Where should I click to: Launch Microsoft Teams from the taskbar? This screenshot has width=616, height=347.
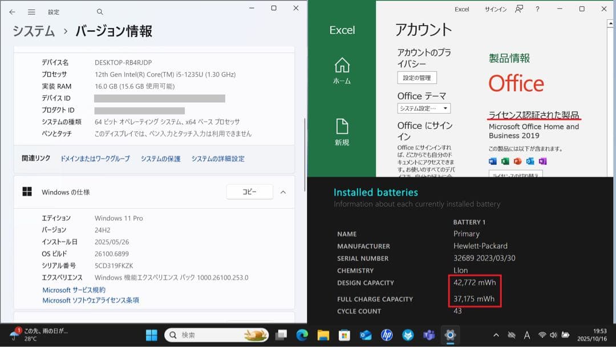pyautogui.click(x=429, y=335)
